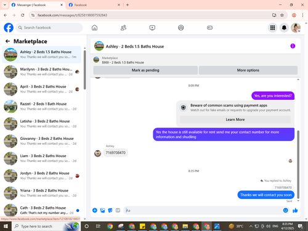Click the plus icon to open more actions
Image resolution: width=308 pixels, height=231 pixels.
click(x=95, y=210)
